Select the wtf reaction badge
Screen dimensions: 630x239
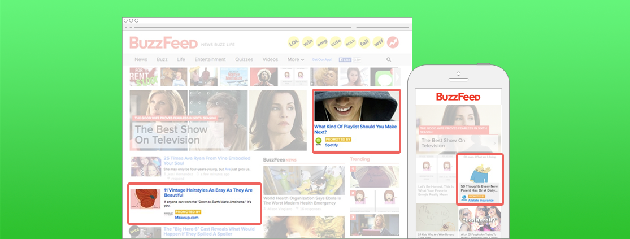tap(379, 43)
